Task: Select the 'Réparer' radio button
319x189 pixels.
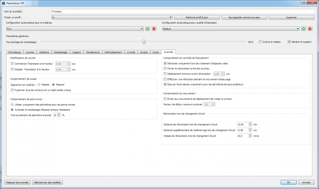Action: [x=53, y=84]
